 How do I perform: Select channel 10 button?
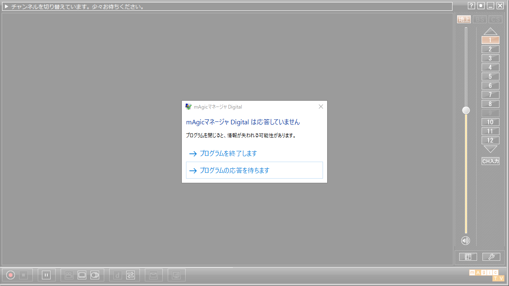coord(490,122)
